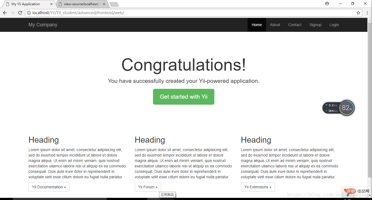This screenshot has width=372, height=200.
Task: Open the Yii Forum link
Action: (148, 187)
